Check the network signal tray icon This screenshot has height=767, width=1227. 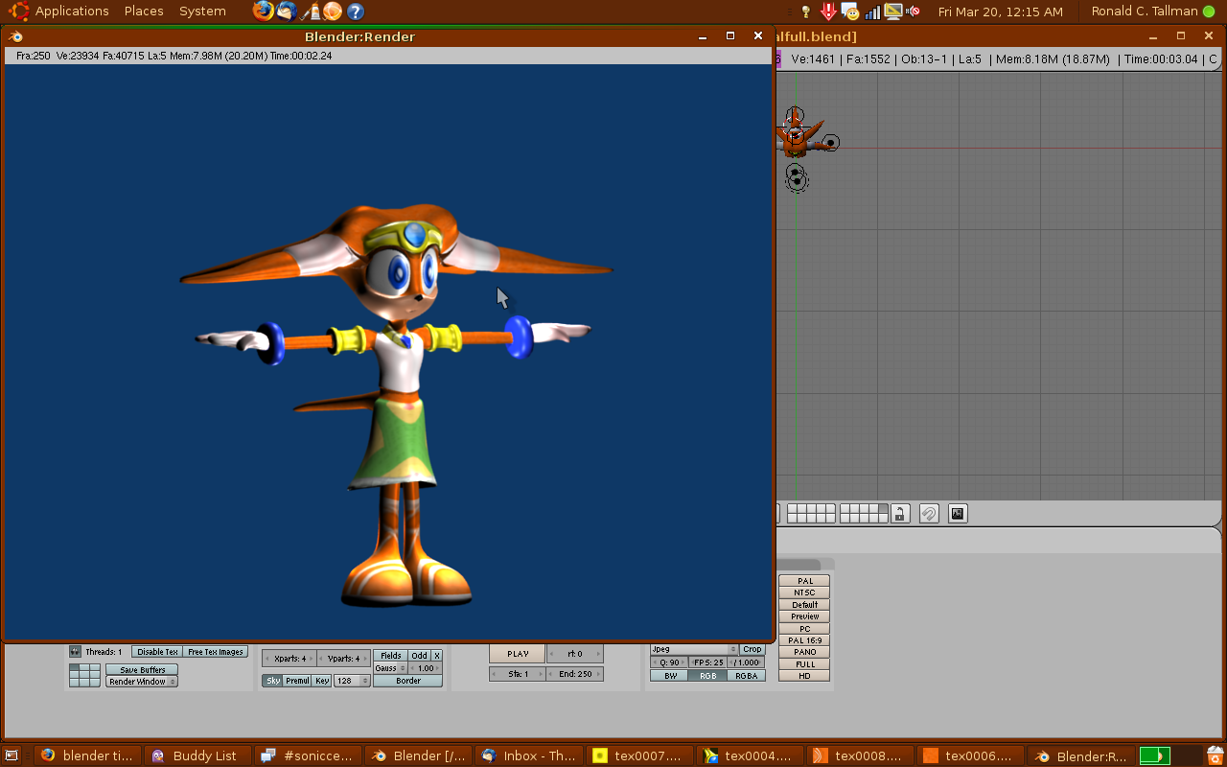(872, 12)
